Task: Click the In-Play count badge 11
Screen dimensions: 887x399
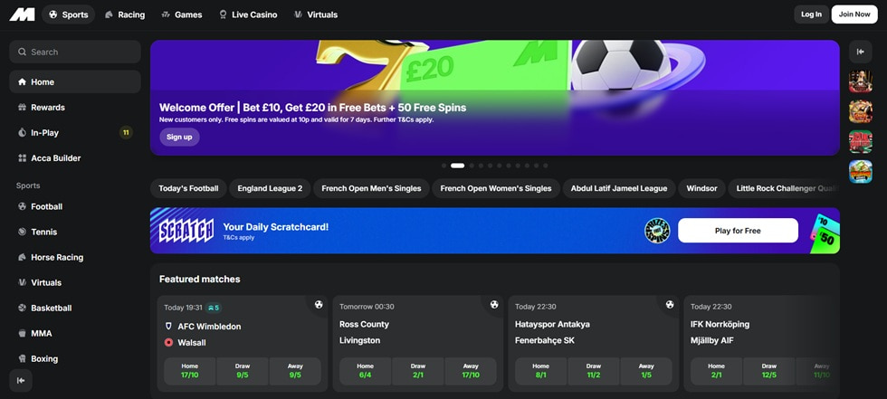Action: pos(126,133)
